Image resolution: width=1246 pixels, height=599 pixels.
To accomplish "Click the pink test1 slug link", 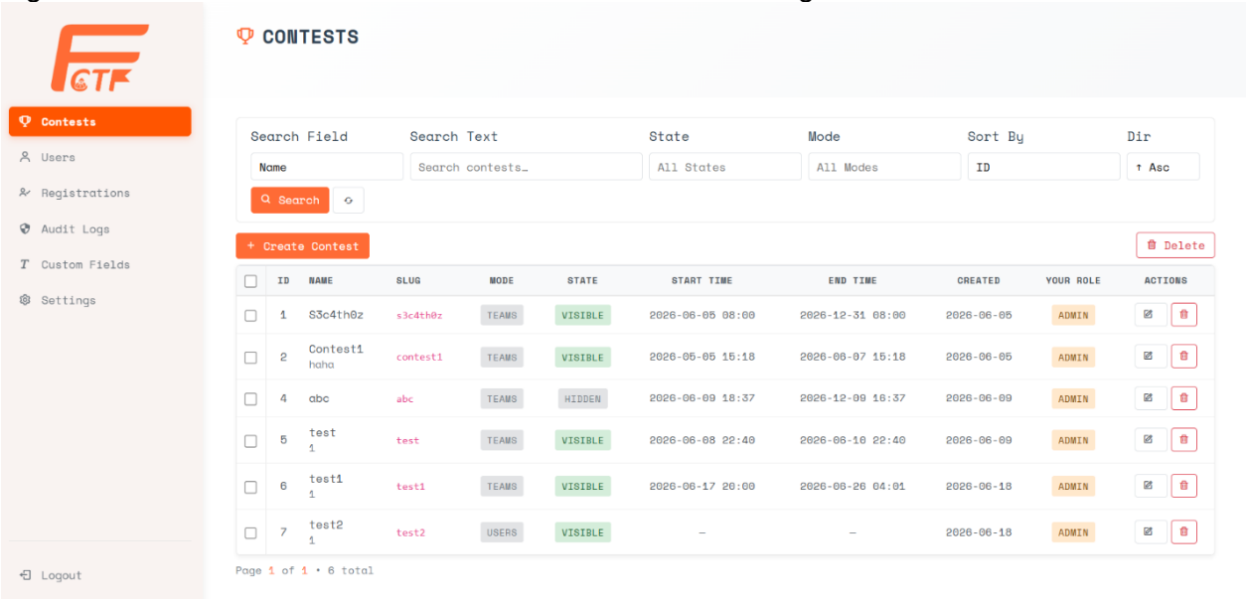I will pyautogui.click(x=410, y=486).
